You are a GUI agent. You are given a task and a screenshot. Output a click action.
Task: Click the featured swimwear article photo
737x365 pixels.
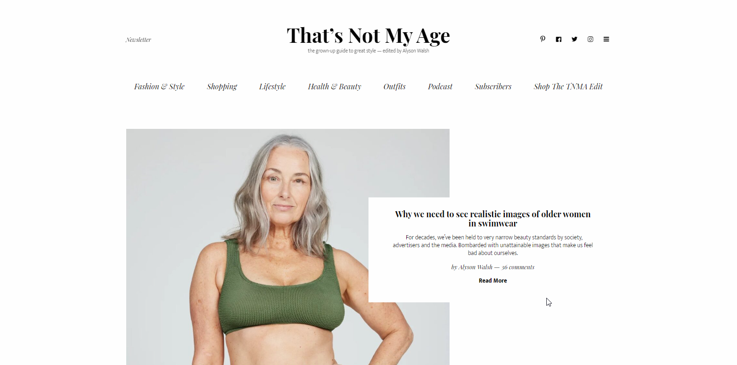click(x=247, y=247)
